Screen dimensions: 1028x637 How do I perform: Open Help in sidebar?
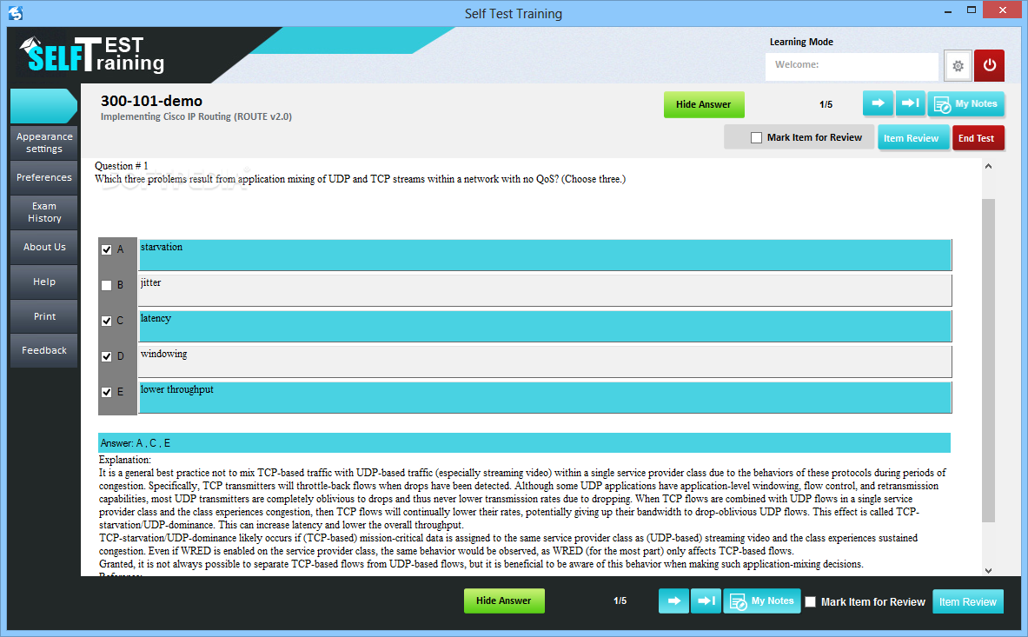coord(44,282)
